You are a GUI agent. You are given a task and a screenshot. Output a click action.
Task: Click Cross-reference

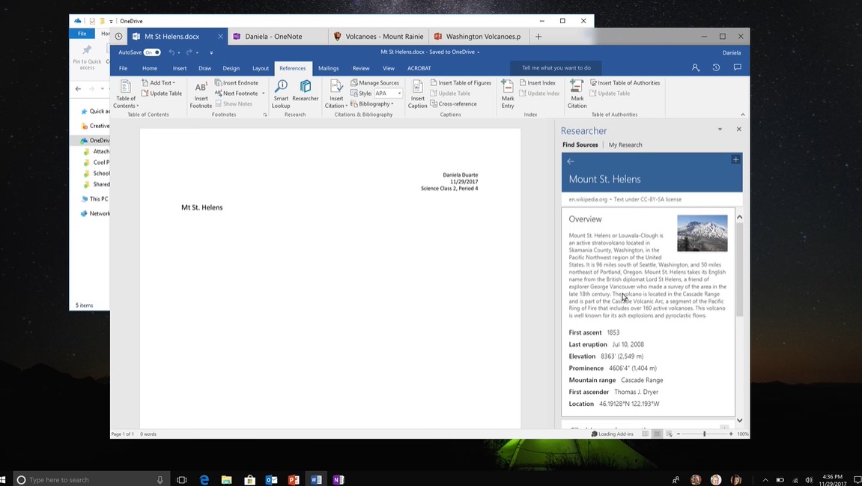454,104
